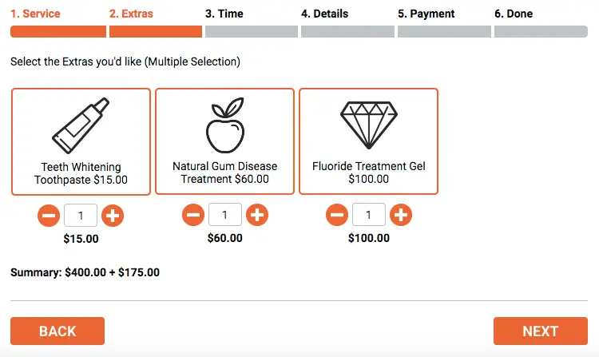The height and width of the screenshot is (357, 599).
Task: Go to the 1. Service step
Action: pyautogui.click(x=35, y=14)
